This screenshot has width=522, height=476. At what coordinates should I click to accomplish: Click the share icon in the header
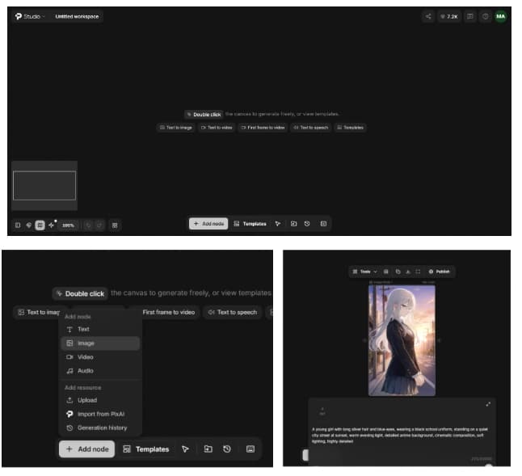[x=428, y=16]
